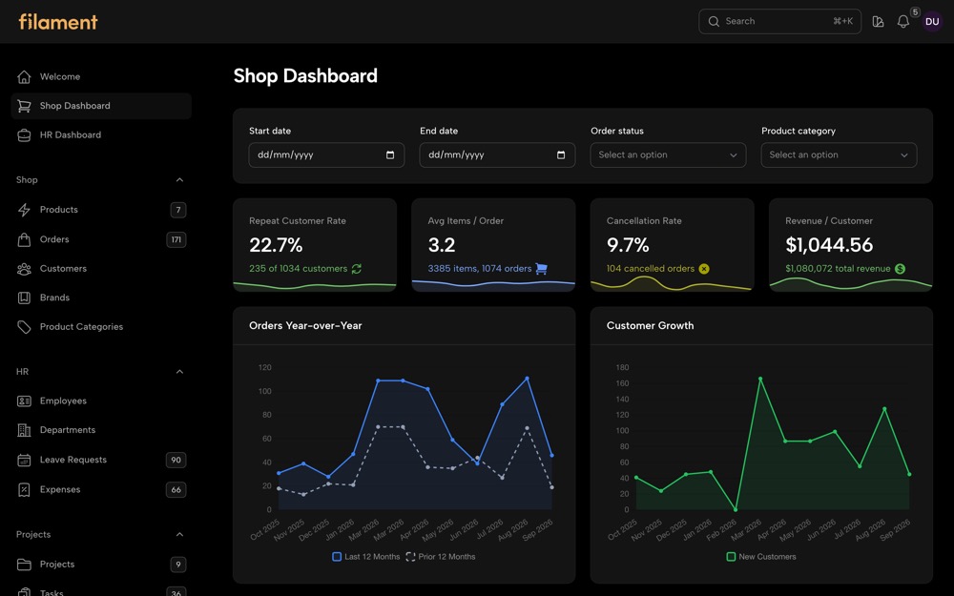Screen dimensions: 954x596
Task: Open the Customers list
Action: pyautogui.click(x=101, y=269)
